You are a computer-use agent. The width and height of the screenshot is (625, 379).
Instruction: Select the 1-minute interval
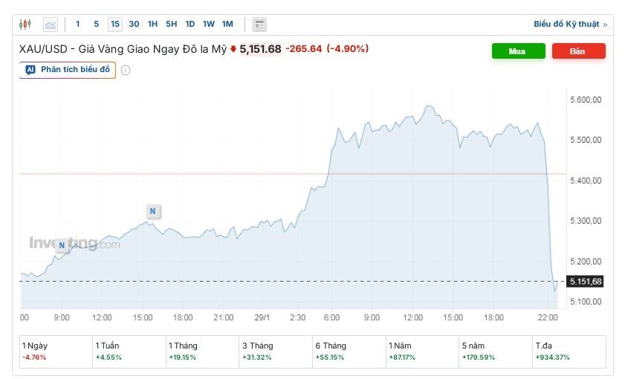[78, 24]
